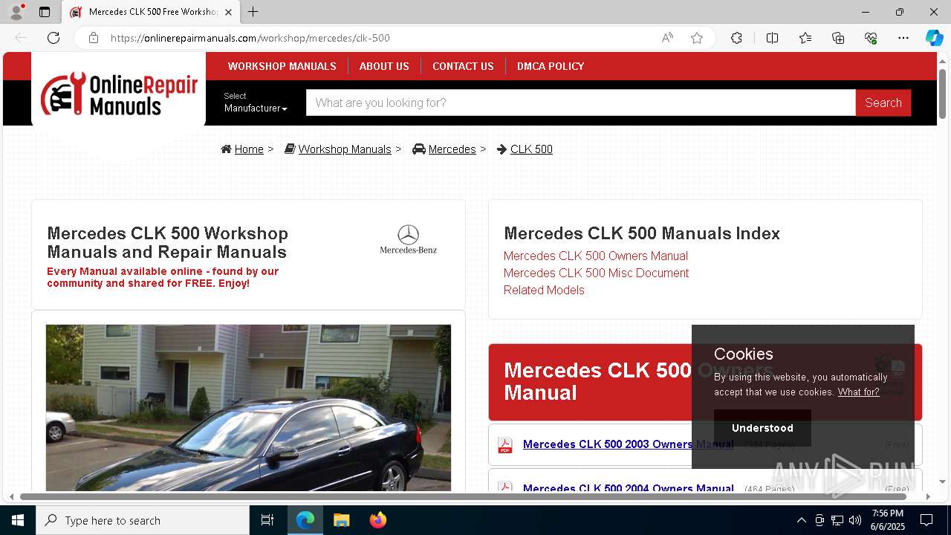Screen dimensions: 951x535
Task: Open the cookies What for? link
Action: (858, 392)
